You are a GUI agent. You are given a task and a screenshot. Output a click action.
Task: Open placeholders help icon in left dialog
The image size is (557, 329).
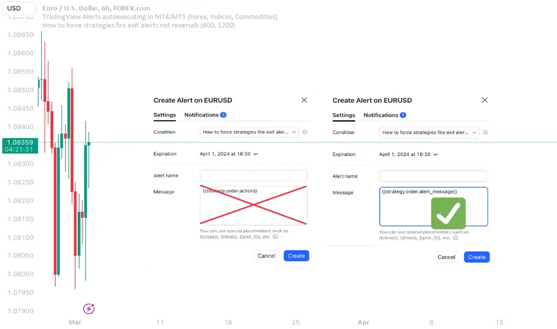point(275,237)
